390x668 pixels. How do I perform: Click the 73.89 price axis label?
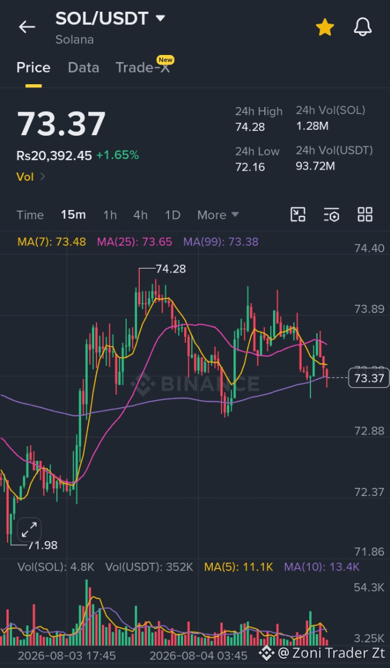369,309
